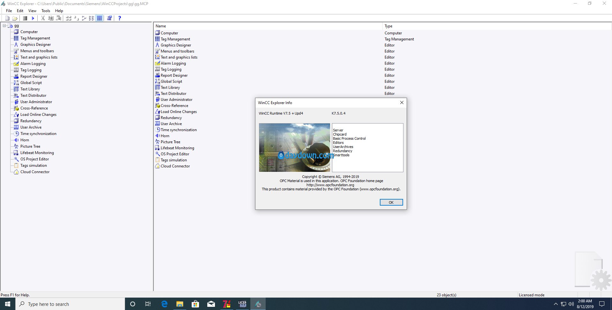Select gg project root in tree

(17, 25)
